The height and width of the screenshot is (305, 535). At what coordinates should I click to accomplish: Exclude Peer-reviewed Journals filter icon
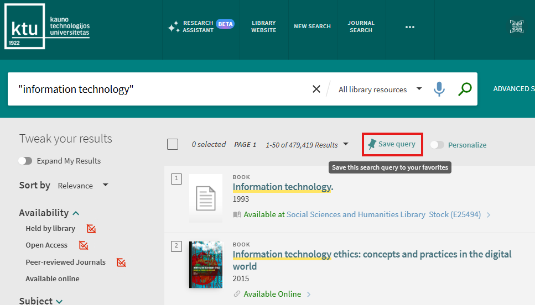click(121, 262)
